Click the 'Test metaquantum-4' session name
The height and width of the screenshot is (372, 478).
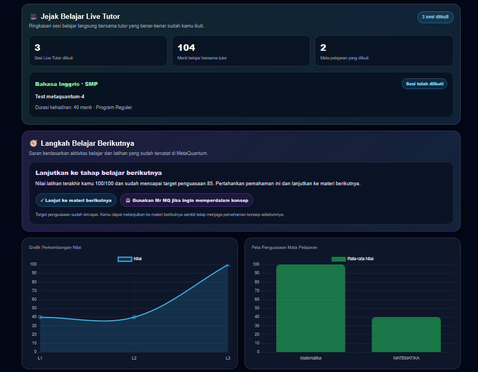(59, 97)
